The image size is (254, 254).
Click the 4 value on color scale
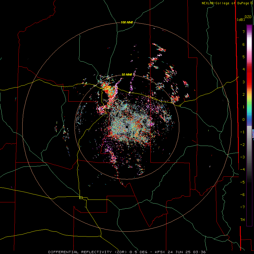244,69
